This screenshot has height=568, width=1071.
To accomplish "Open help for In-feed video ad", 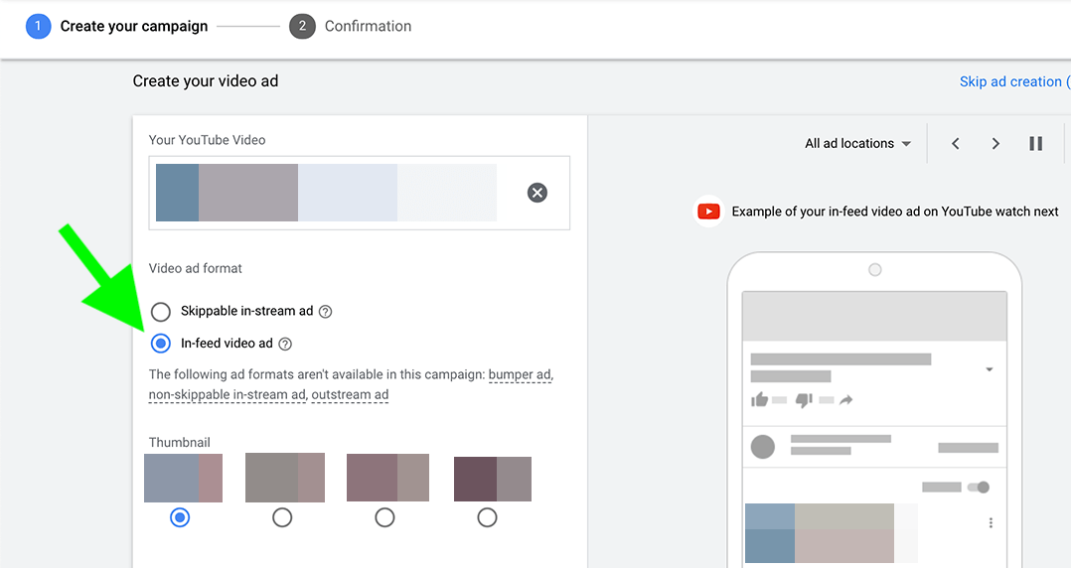I will pos(285,344).
